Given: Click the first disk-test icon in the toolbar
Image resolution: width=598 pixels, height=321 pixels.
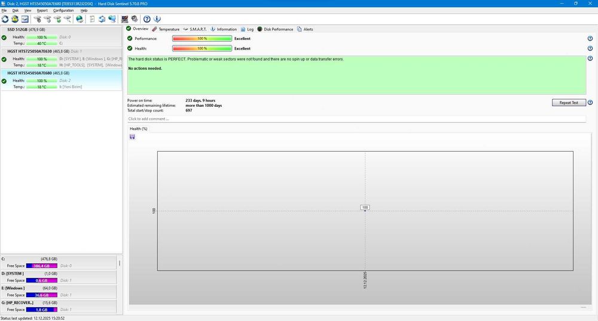Looking at the screenshot, I should (x=37, y=19).
